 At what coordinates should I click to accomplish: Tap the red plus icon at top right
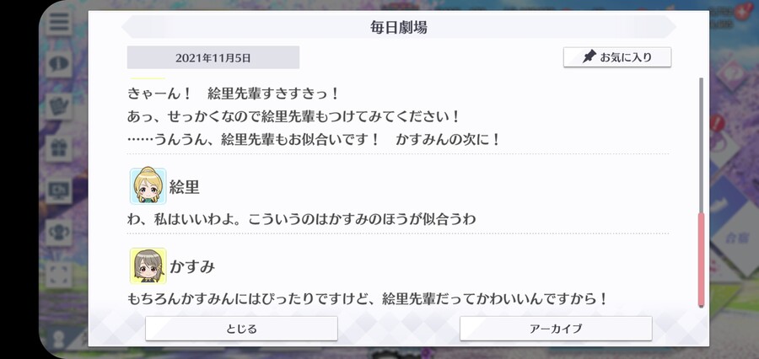740,13
